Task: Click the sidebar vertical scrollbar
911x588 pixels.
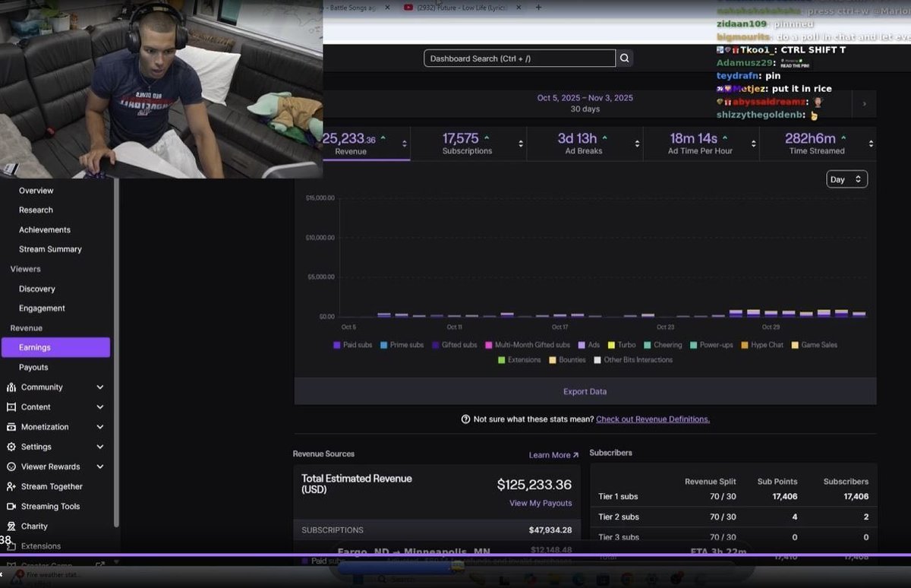Action: click(116, 353)
